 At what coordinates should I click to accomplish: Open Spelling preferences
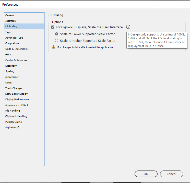24,71
